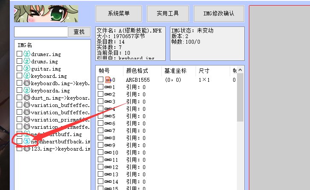
Task: Open the 系统菜单 system menu
Action: pyautogui.click(x=118, y=13)
